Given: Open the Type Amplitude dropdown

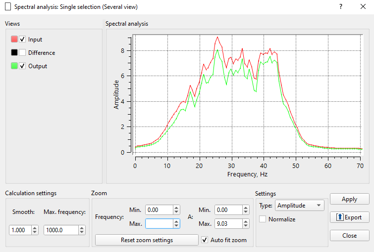Looking at the screenshot, I should point(300,206).
